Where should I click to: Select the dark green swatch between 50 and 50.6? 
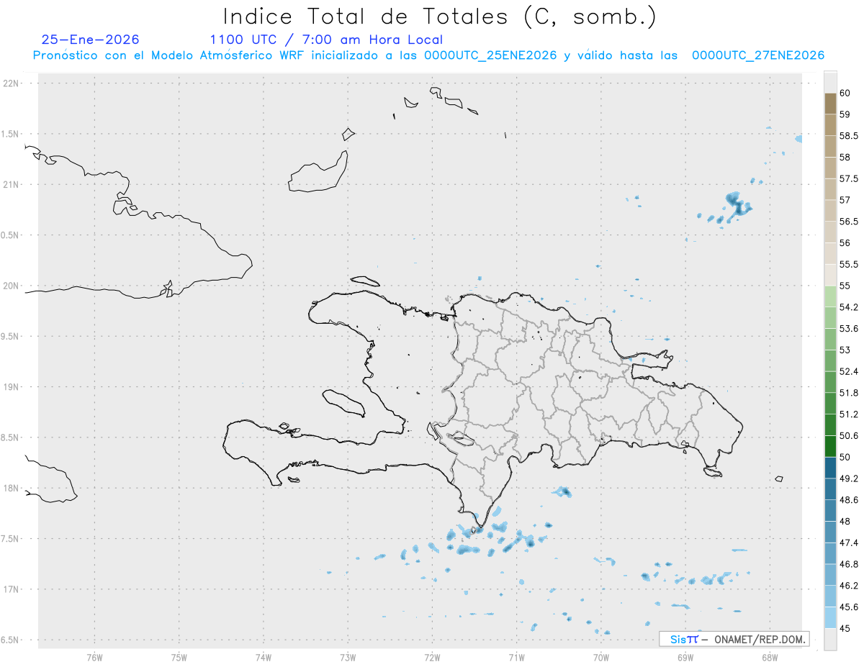pos(830,446)
